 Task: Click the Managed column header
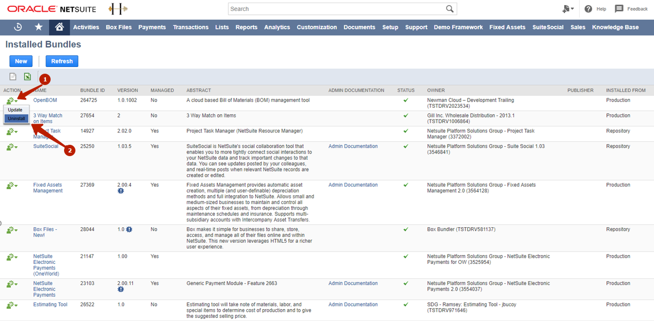(x=162, y=90)
